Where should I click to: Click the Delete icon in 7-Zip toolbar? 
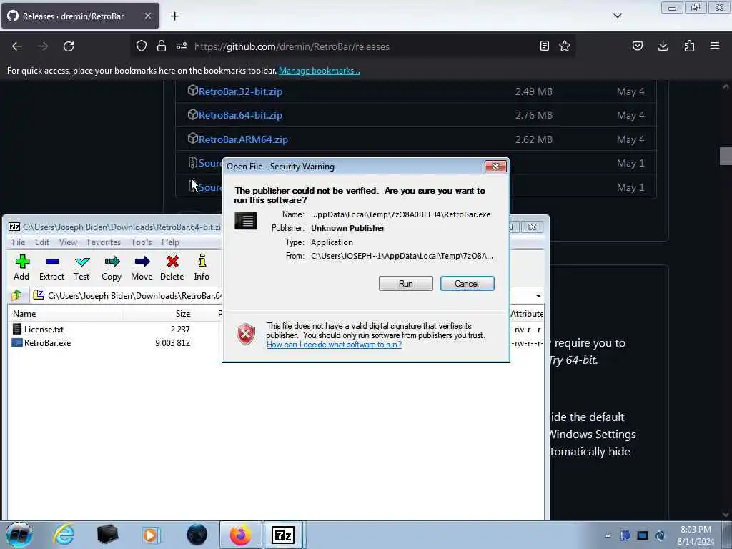point(172,267)
